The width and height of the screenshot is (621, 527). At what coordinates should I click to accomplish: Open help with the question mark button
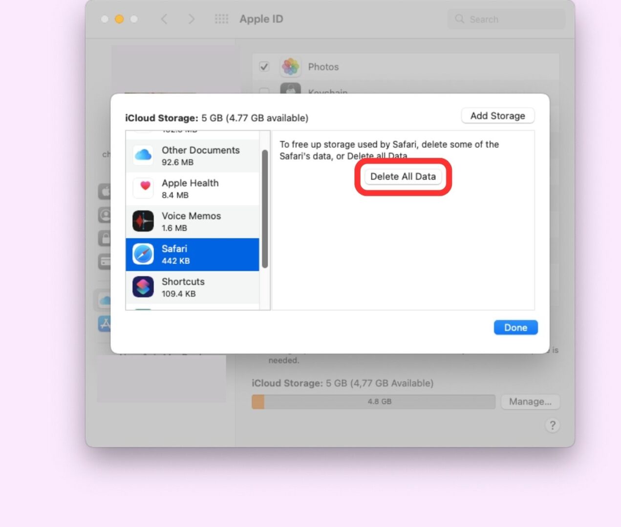pos(553,426)
